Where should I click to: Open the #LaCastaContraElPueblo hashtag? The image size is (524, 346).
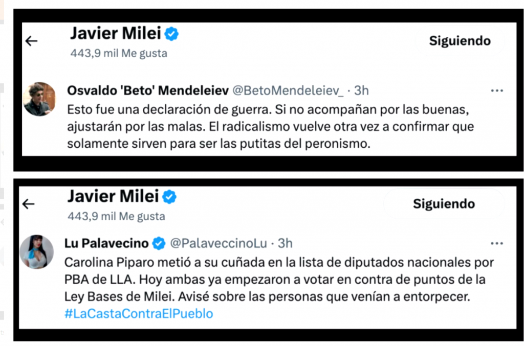139,313
